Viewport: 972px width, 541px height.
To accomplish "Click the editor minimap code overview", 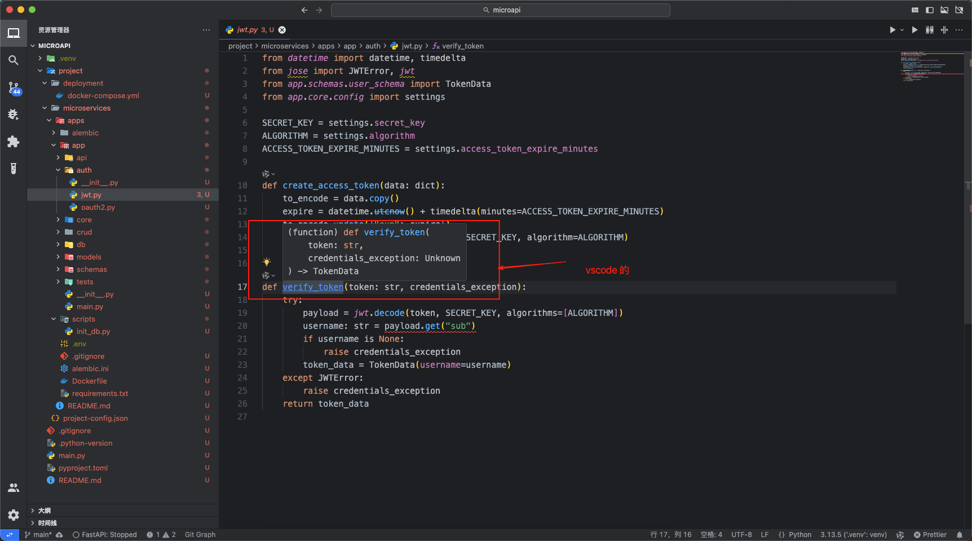I will [932, 67].
